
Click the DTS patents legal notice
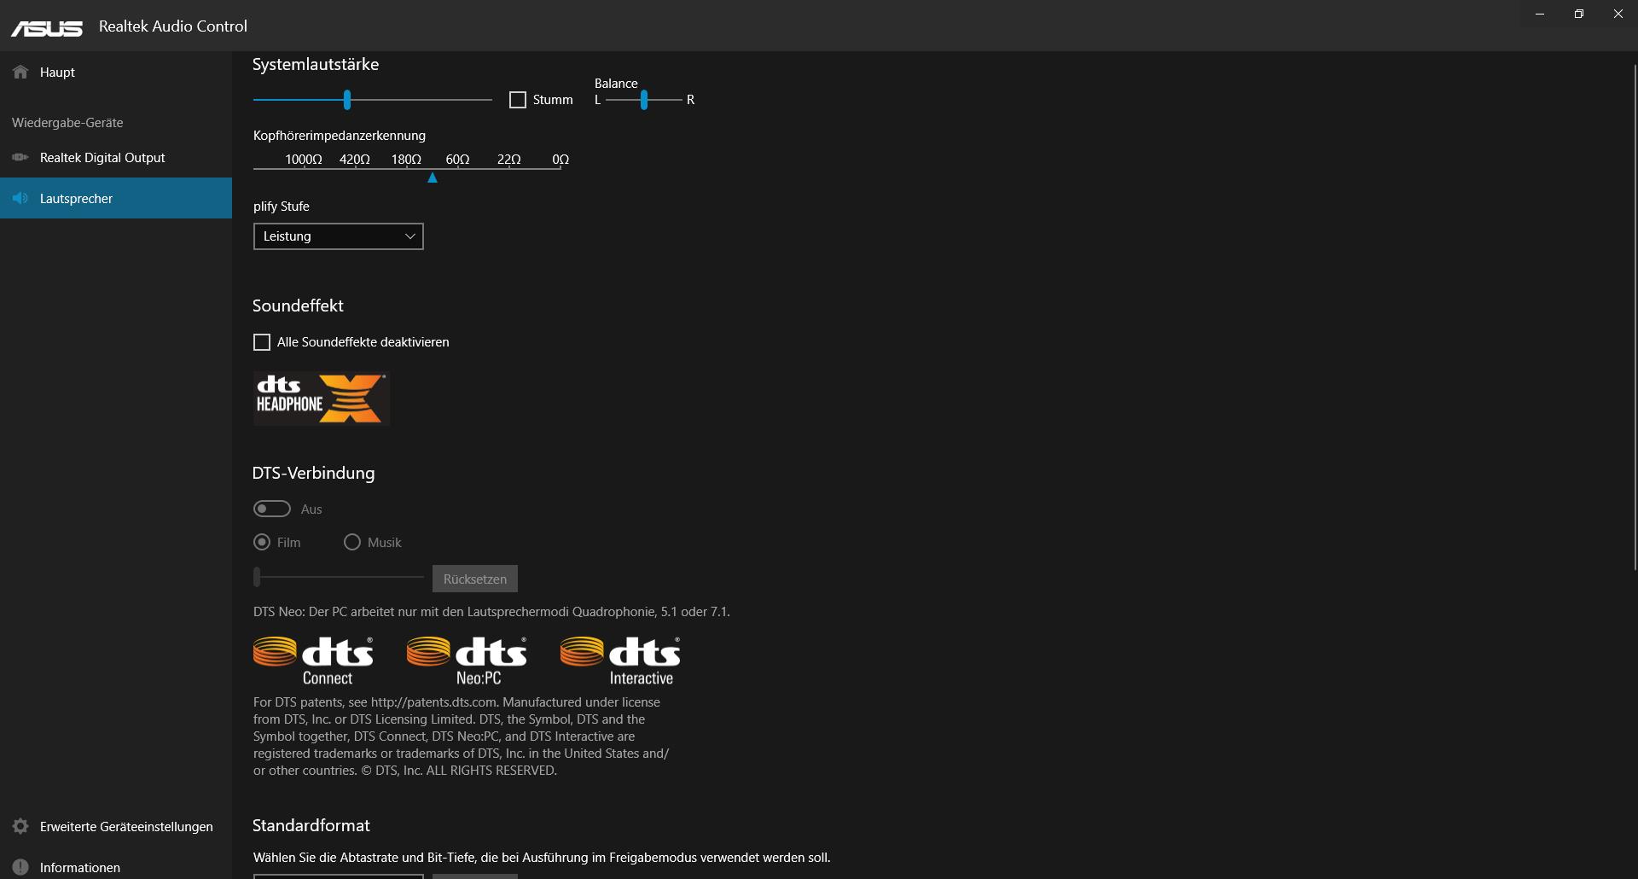[x=462, y=736]
